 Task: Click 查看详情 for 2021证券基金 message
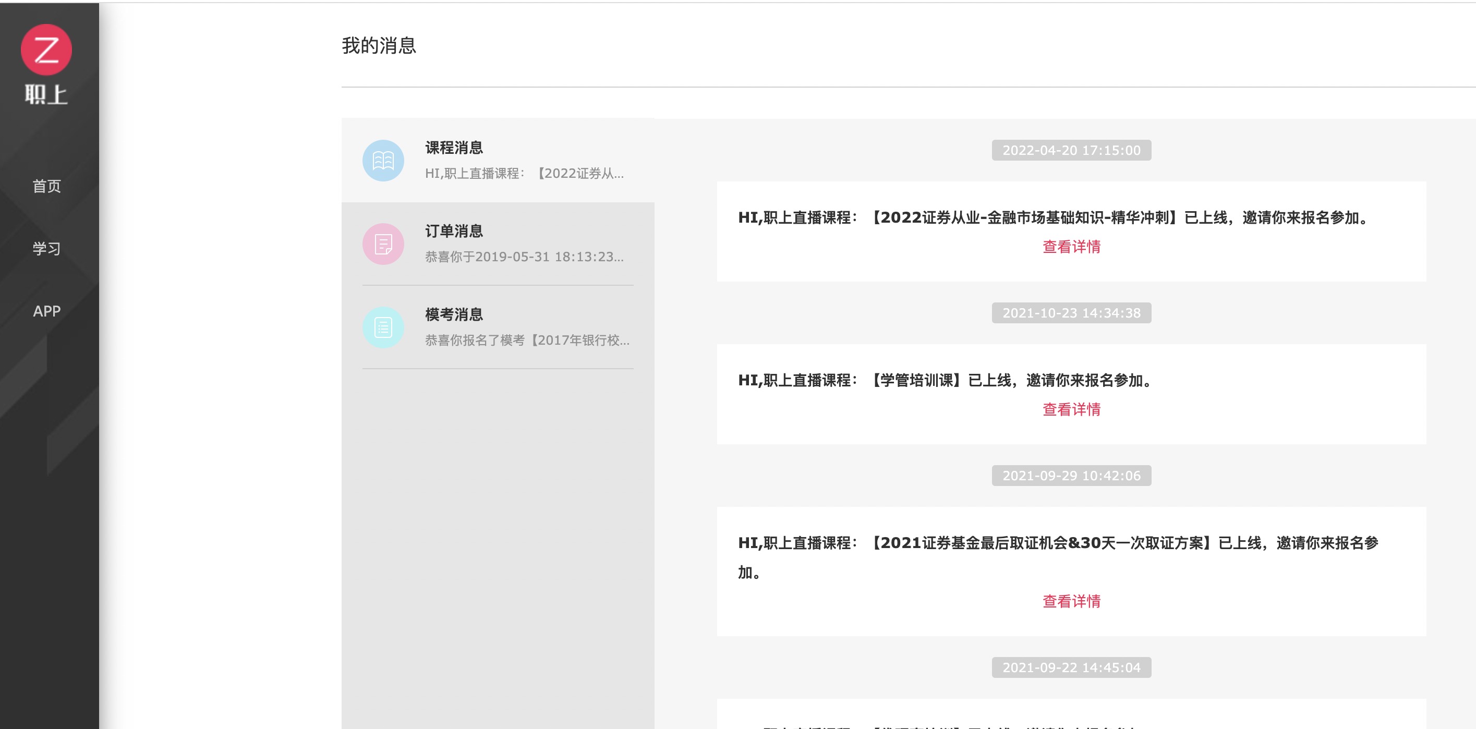[x=1071, y=601]
